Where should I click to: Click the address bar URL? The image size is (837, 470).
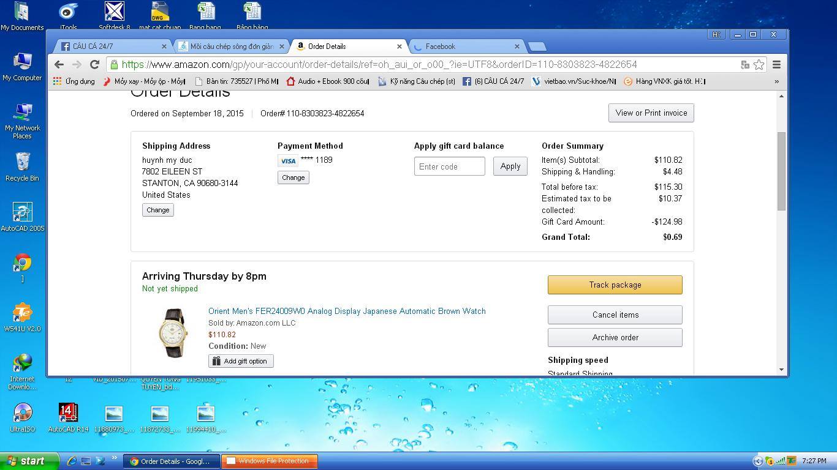379,64
